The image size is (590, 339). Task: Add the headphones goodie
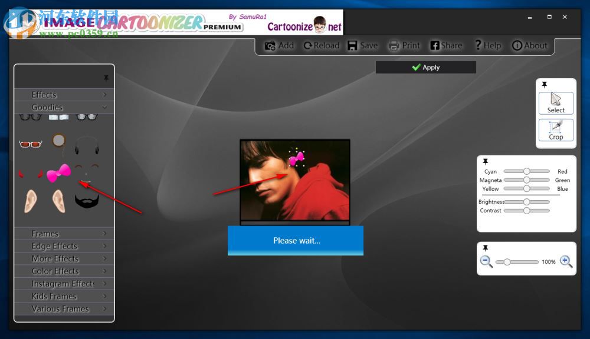point(87,145)
